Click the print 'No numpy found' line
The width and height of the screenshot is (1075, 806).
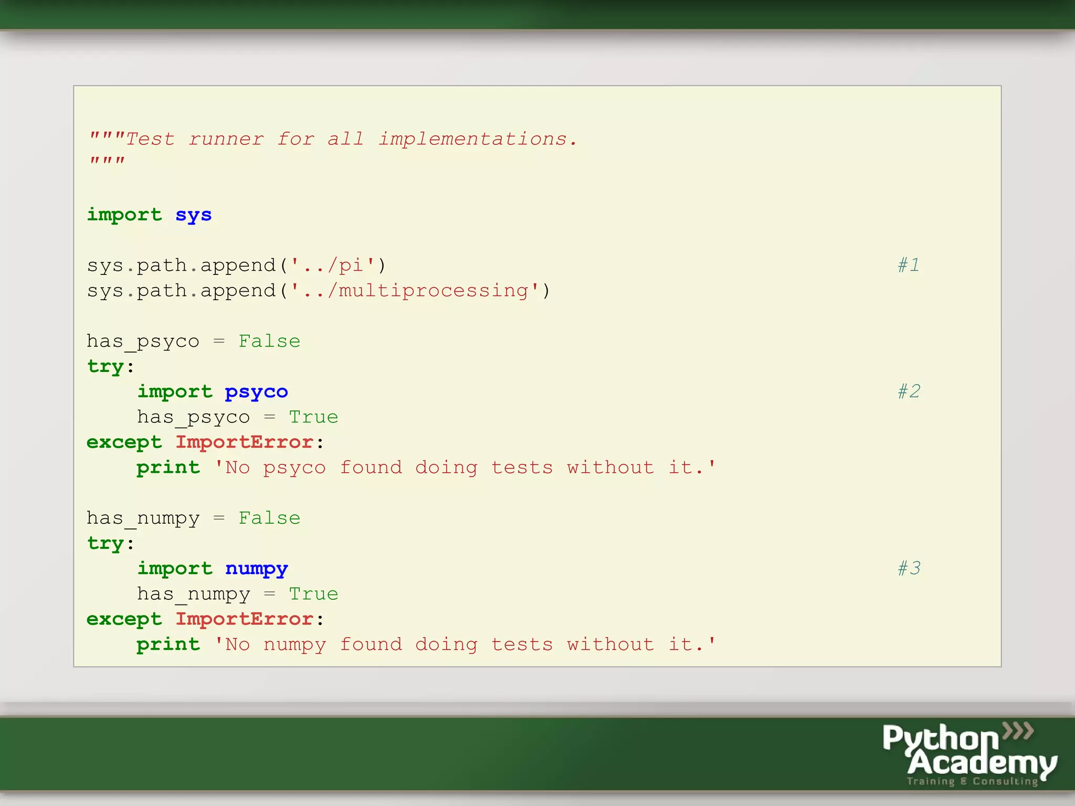pos(426,644)
